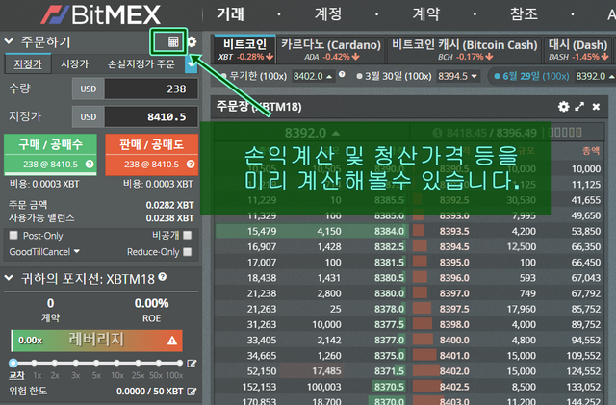Click the 교차 cross margin label

tap(16, 375)
